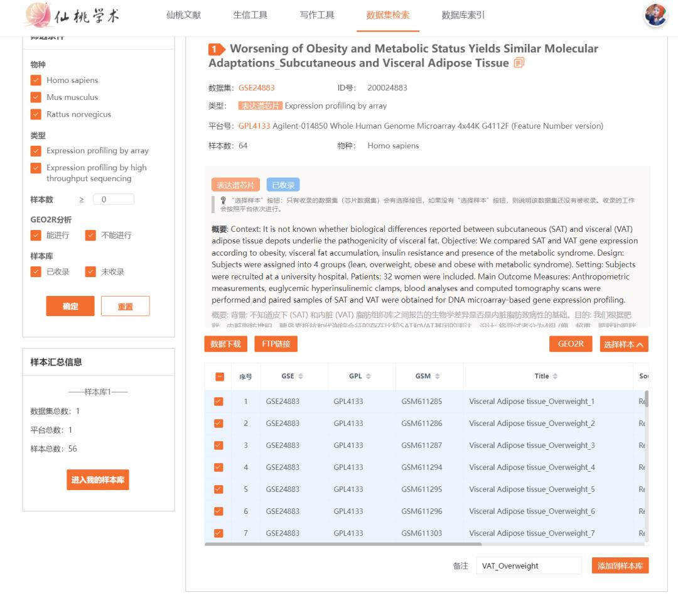This screenshot has width=678, height=595.
Task: Toggle 未收录 sample library checkbox
Action: (x=90, y=271)
